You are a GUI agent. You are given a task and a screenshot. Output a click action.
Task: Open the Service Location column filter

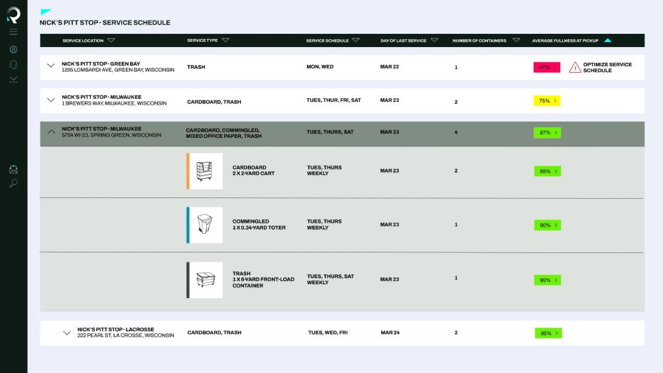pos(111,40)
